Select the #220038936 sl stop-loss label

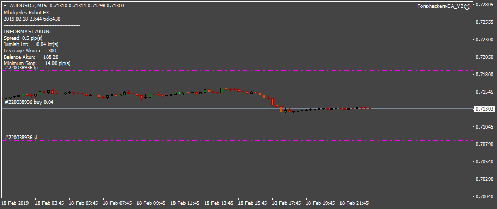tap(21, 138)
